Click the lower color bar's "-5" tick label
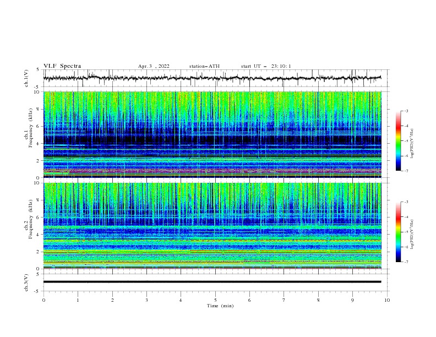Viewport: 436px width, 337px height. click(406, 232)
